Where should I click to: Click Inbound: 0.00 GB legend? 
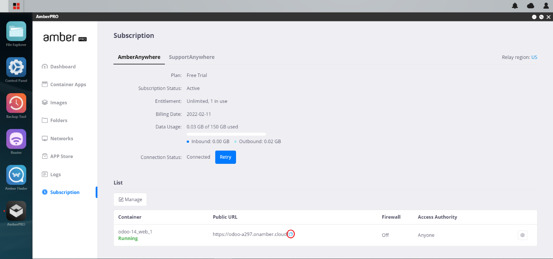coord(208,141)
